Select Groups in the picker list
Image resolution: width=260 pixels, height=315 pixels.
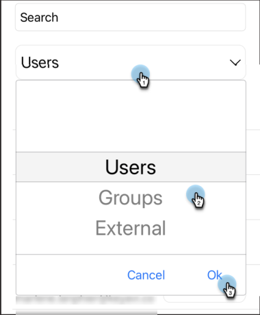point(131,198)
